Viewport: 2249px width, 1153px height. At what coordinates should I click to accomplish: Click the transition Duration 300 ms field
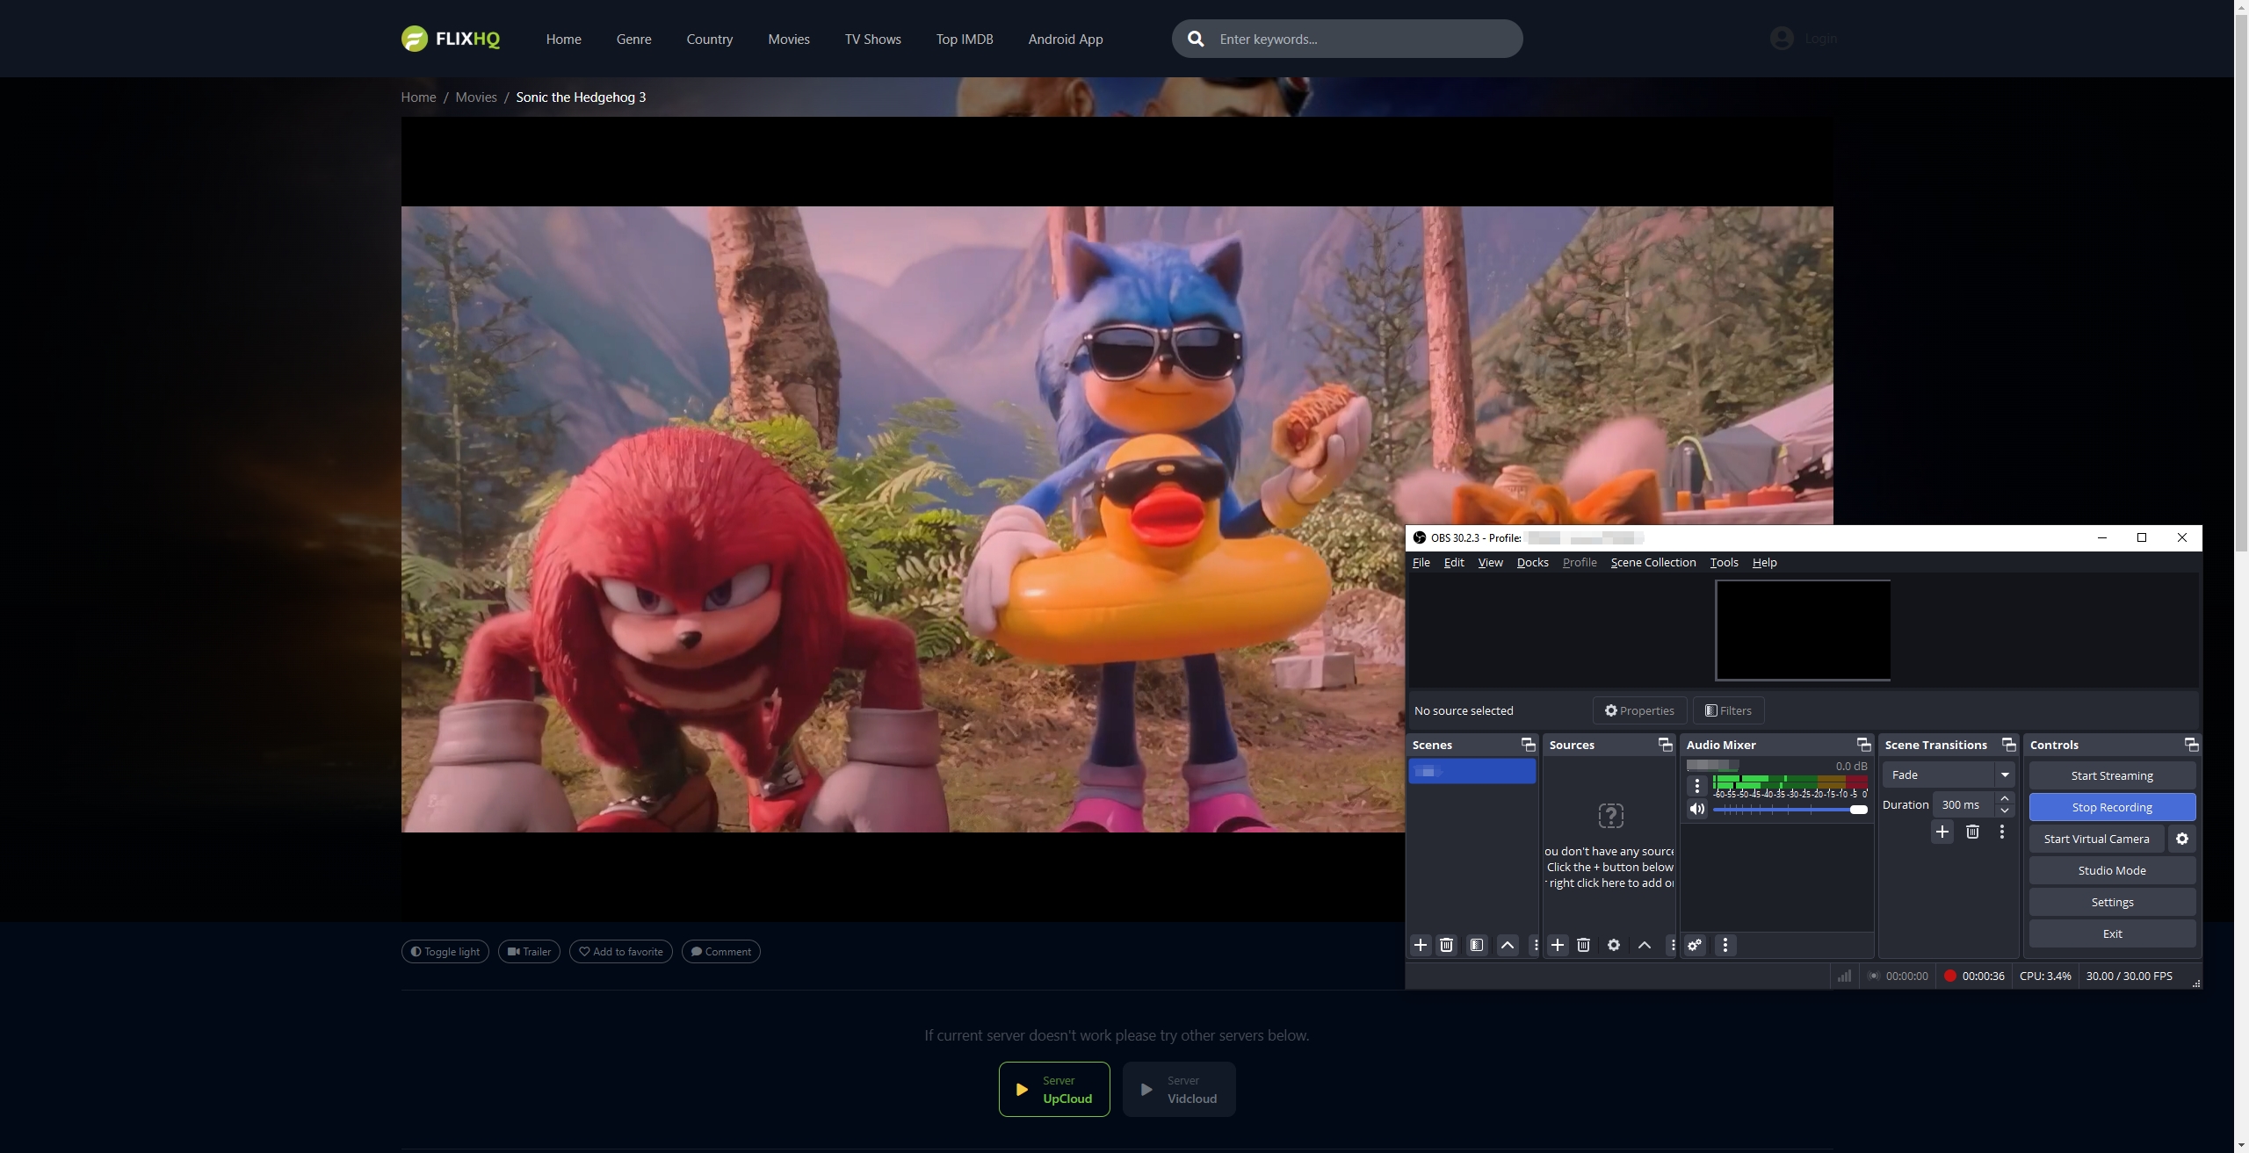pos(1963,804)
